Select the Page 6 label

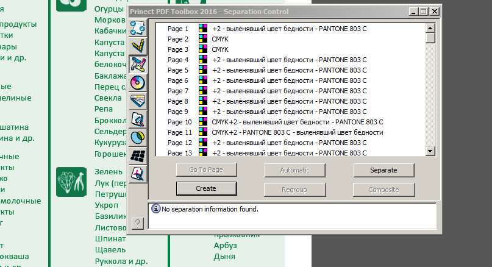tap(178, 80)
